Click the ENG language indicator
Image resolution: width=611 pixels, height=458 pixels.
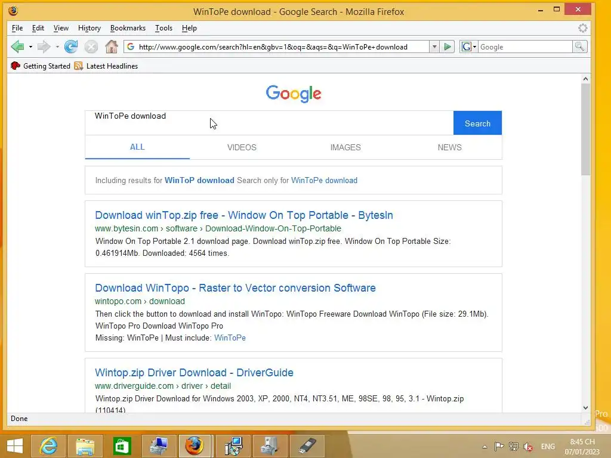[548, 446]
